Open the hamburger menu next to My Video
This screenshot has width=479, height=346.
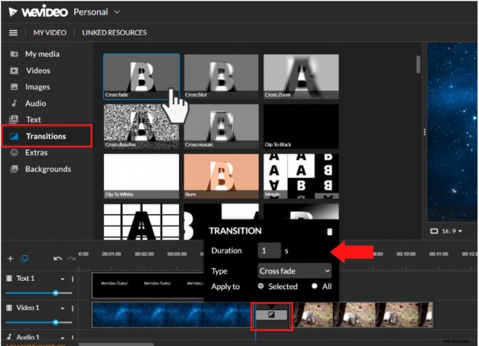13,32
